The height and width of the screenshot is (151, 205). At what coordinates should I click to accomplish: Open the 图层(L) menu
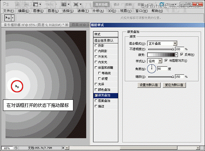53,11
